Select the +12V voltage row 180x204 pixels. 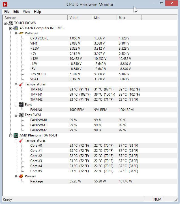[x=103, y=59]
